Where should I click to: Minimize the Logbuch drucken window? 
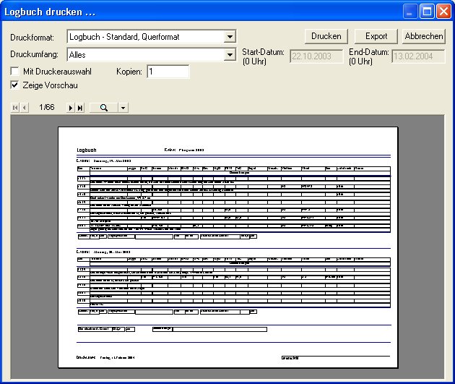[410, 12]
